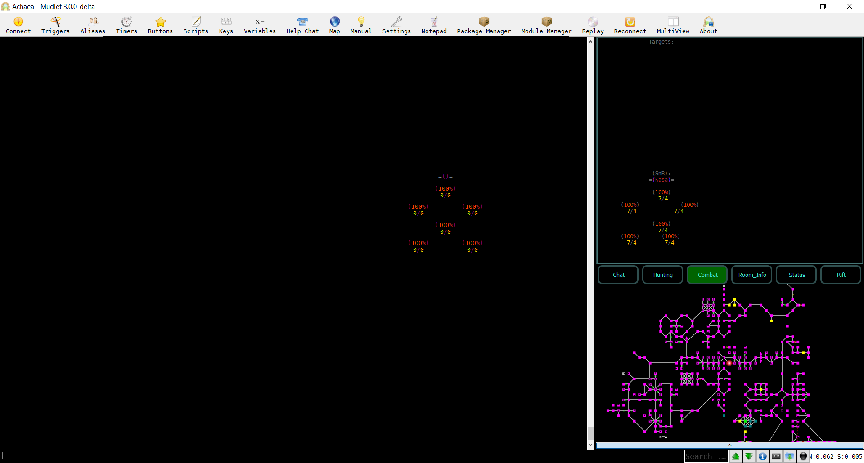This screenshot has width=864, height=463.
Task: Click the N:0.062 S:0.005 latency readout
Action: tap(836, 456)
